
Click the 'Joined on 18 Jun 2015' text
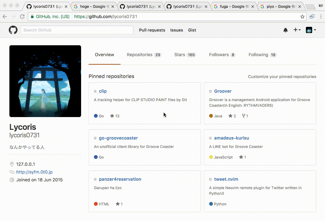point(39,180)
